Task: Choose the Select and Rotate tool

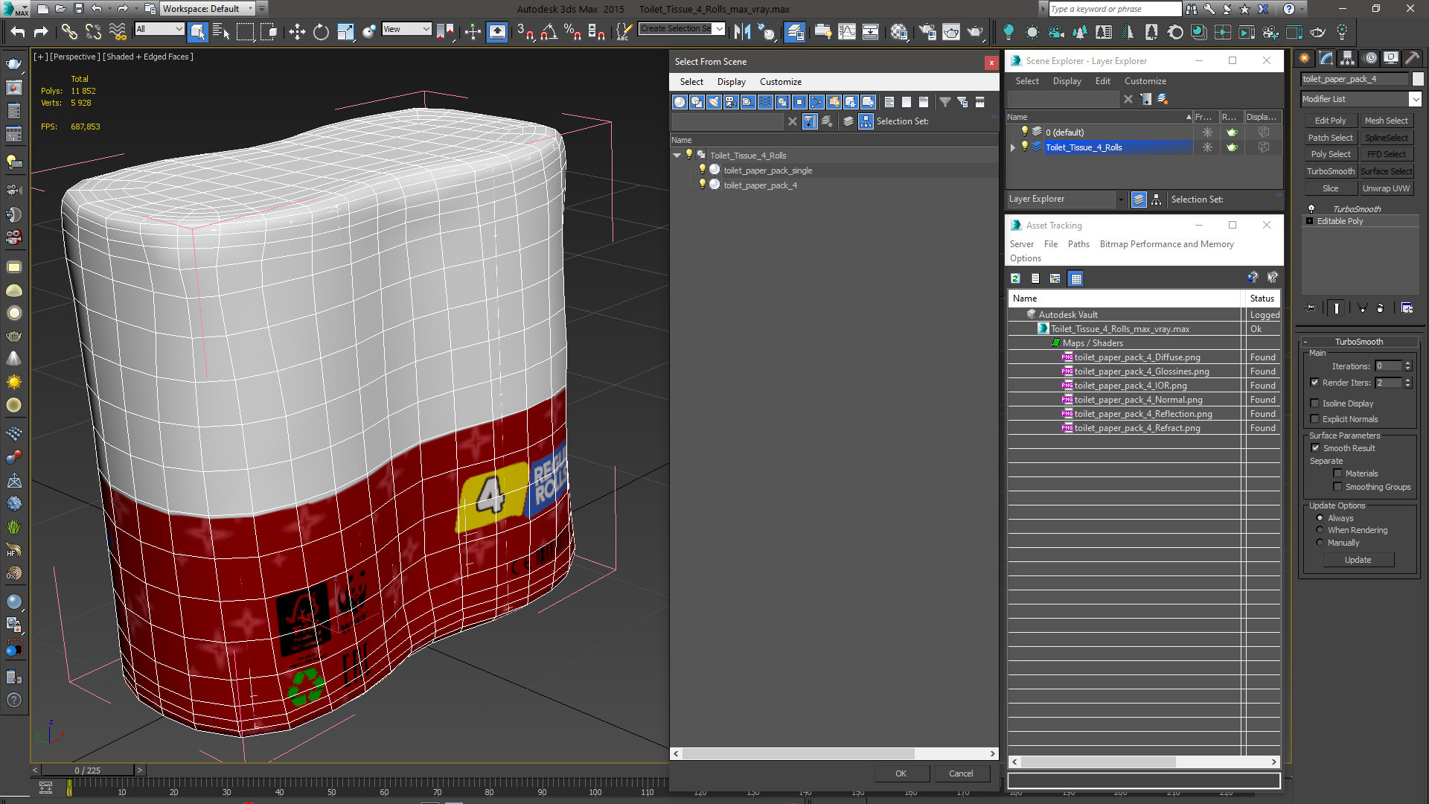Action: (x=321, y=32)
